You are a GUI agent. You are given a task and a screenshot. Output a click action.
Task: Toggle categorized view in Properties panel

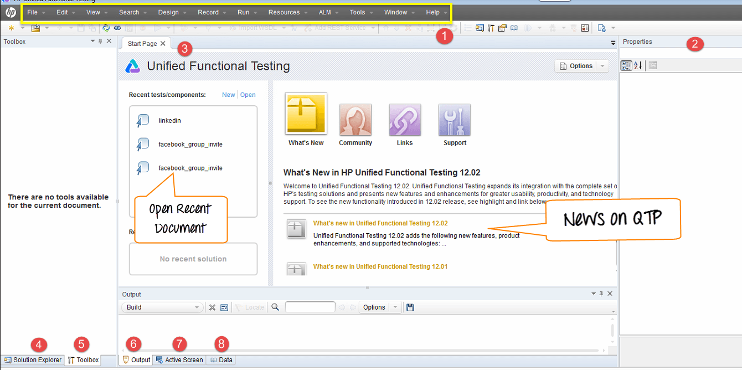point(626,65)
